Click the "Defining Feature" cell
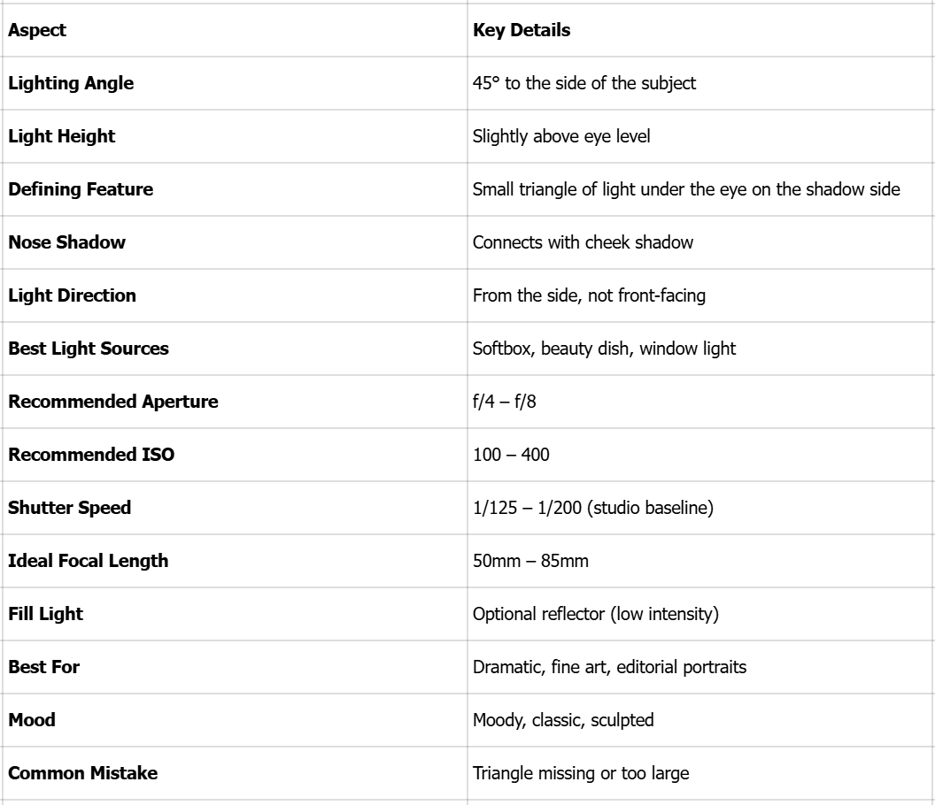Viewport: 935px width, 805px height. point(81,189)
